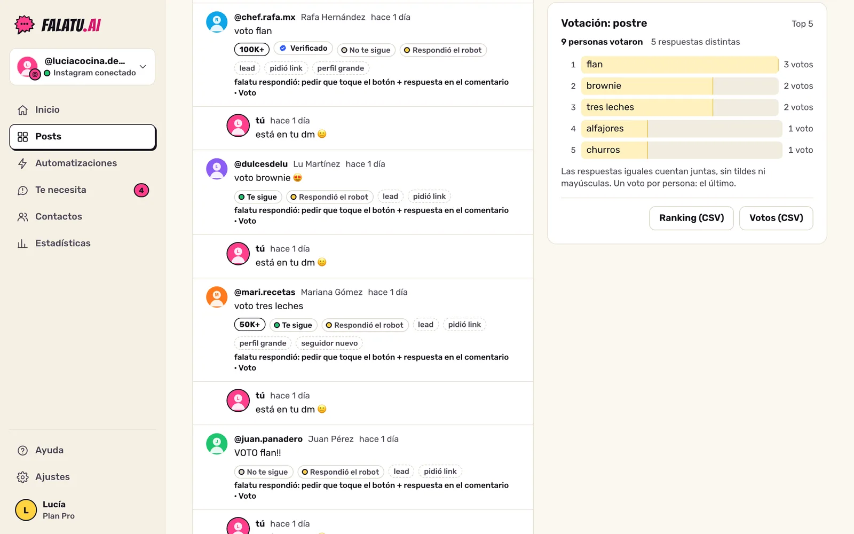Click 'seguidor nuevo' tag on mari.recetas
The image size is (854, 534).
(329, 343)
